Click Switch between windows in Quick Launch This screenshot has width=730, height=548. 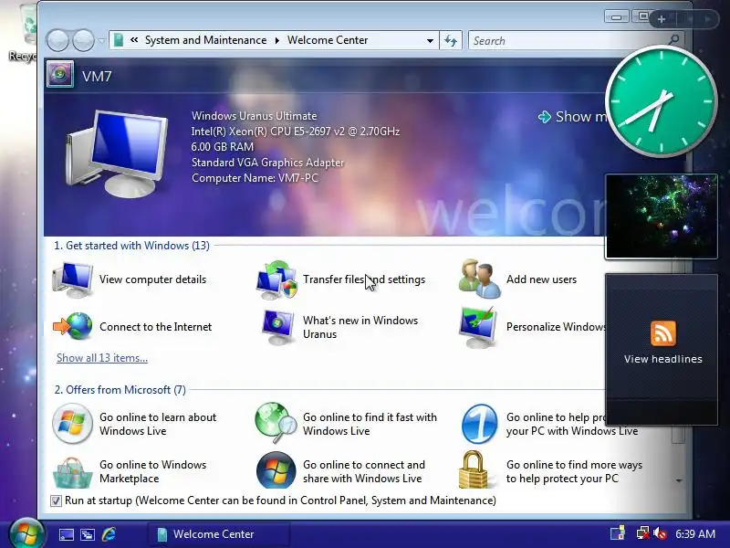88,534
